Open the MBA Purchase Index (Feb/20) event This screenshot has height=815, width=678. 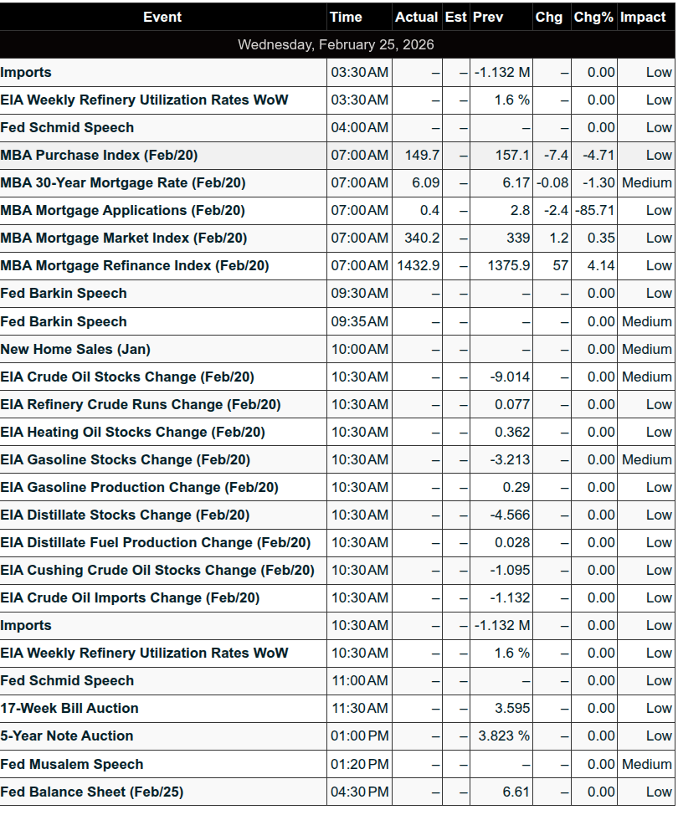[99, 155]
